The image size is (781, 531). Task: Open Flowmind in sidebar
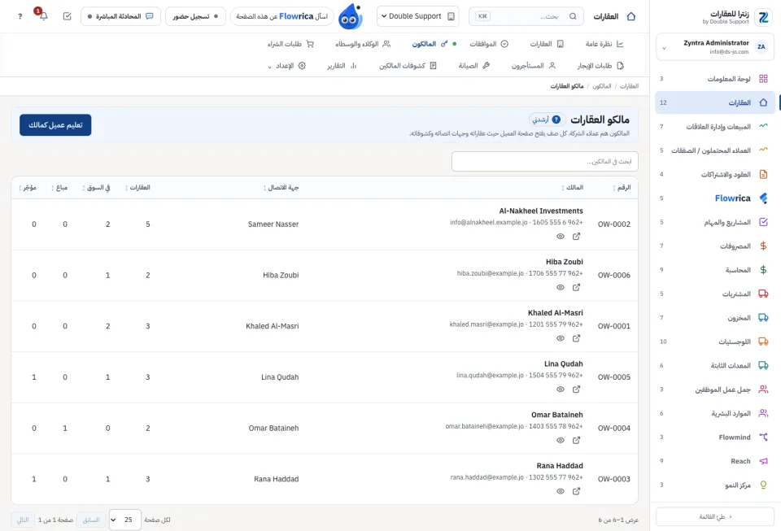[x=715, y=437]
